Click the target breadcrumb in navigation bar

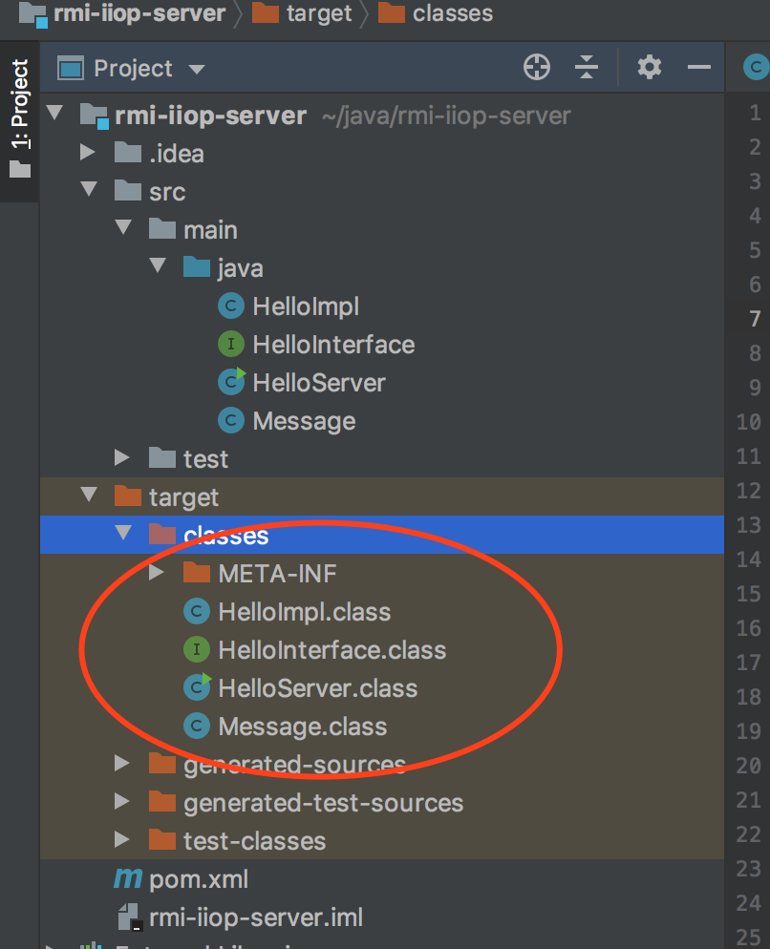(319, 13)
